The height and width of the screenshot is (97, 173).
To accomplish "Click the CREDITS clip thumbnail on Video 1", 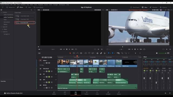I will pyautogui.click(x=130, y=62).
